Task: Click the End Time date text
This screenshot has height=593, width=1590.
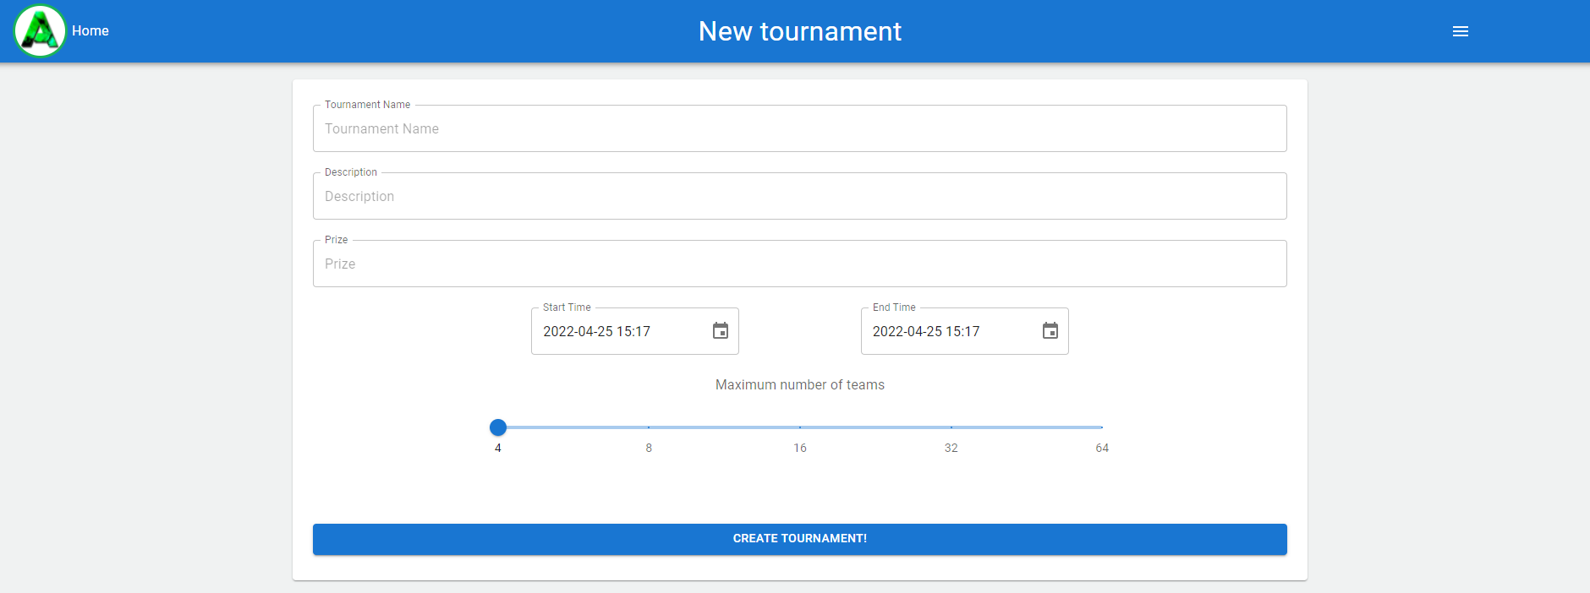Action: [926, 332]
